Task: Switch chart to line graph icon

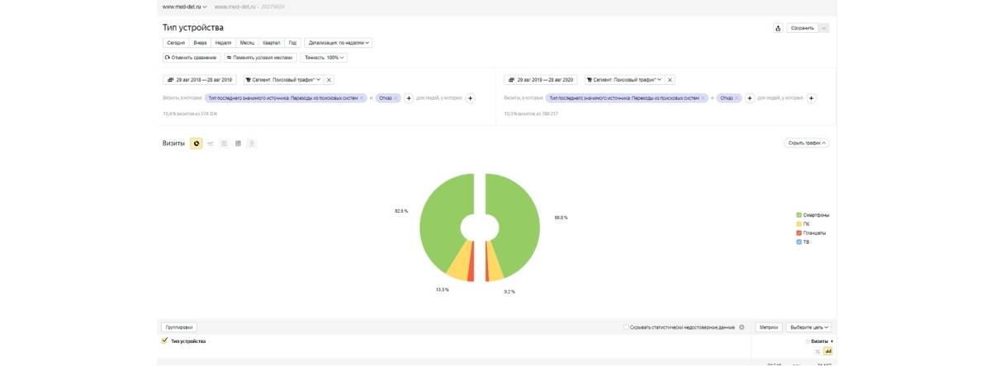Action: 211,143
